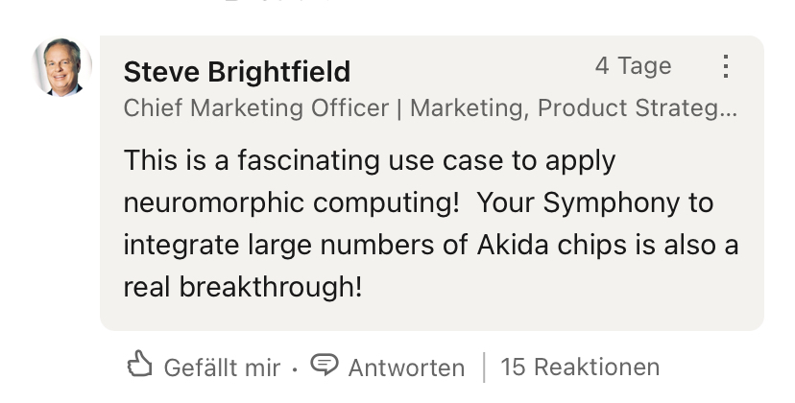Show the "15 Reaktionen" reactions list
This screenshot has width=795, height=403.
(580, 367)
